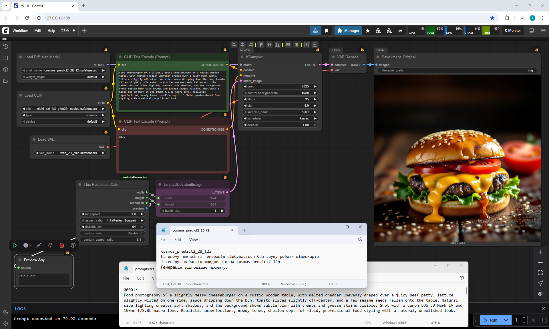Expand the Run button dropdown arrow
The image size is (549, 329).
[x=506, y=320]
